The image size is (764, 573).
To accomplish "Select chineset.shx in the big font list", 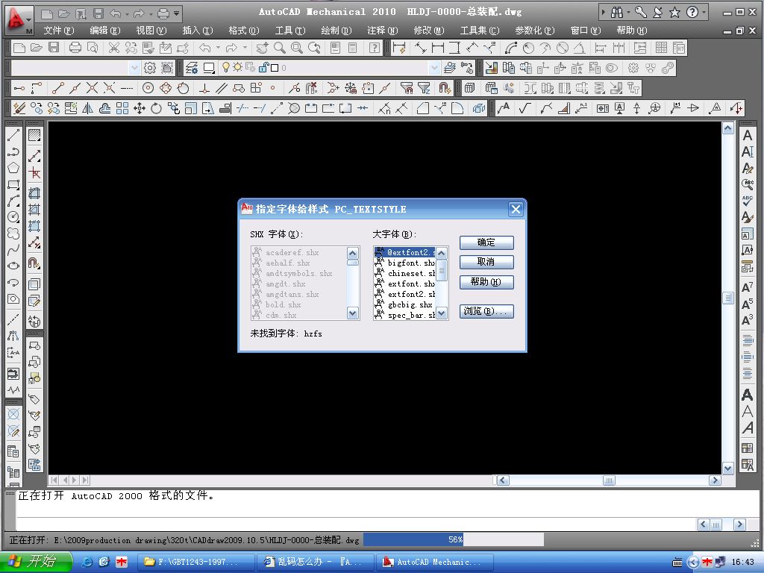I will point(405,273).
